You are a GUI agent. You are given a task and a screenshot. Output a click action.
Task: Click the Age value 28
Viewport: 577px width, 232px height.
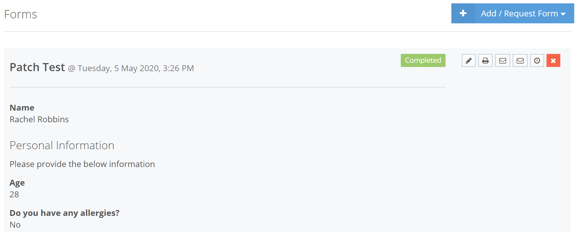pos(14,194)
